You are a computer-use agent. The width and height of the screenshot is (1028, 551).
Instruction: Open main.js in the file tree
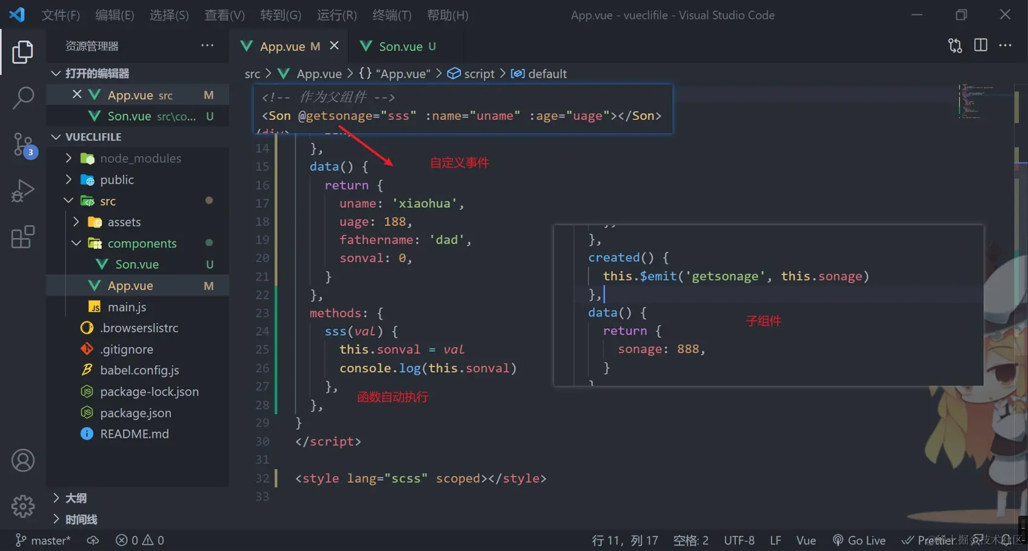(x=138, y=307)
